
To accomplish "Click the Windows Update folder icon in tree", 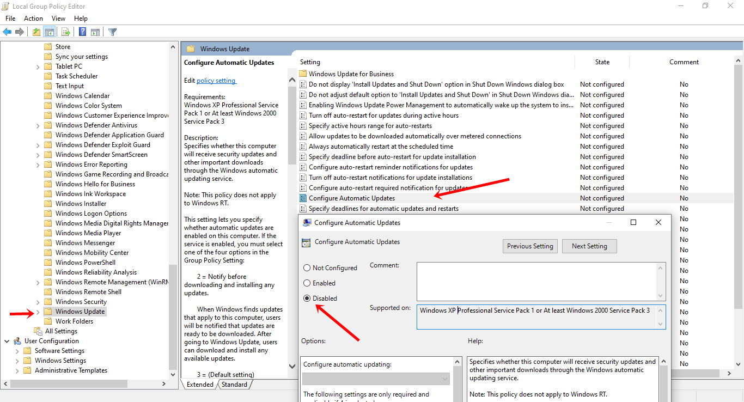I will pos(48,312).
